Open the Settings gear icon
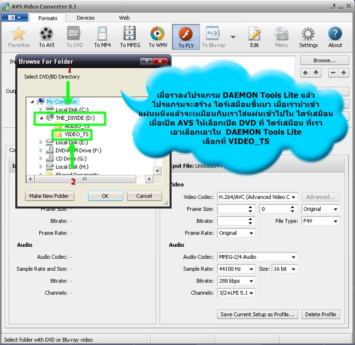Screen dimensions: 355x345 [308, 37]
